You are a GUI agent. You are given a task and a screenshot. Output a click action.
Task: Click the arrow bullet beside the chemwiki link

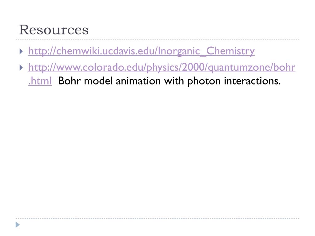(21, 51)
